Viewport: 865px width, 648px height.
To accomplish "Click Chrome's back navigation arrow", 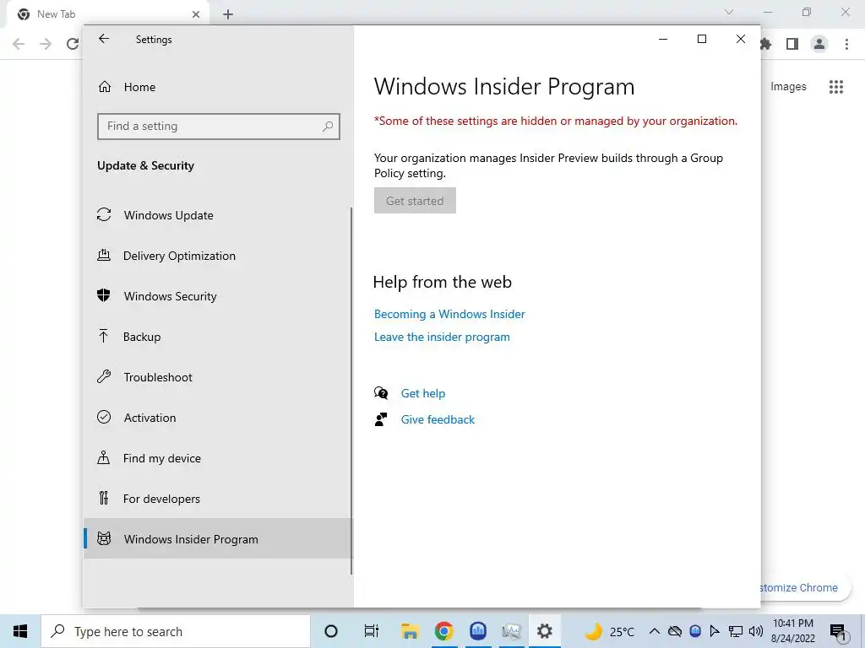I will [x=19, y=44].
